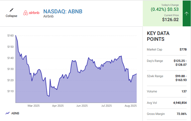
Task: Click the $160 y-axis label
Action: (11, 36)
